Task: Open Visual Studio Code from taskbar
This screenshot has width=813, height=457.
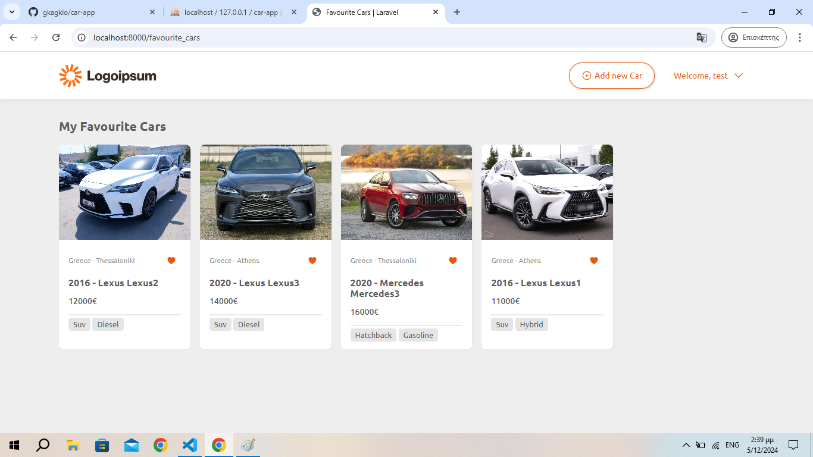Action: click(x=190, y=445)
